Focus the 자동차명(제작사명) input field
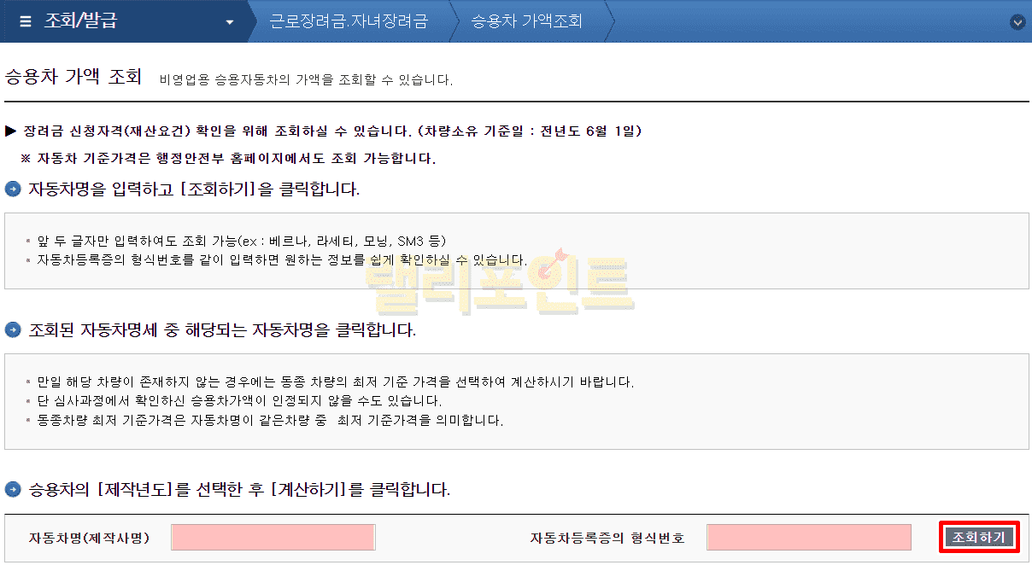This screenshot has height=571, width=1032. click(x=273, y=538)
